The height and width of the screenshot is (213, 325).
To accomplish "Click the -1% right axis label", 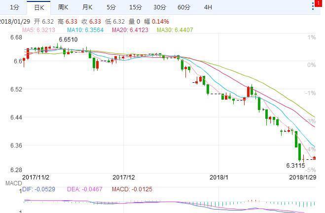I will [310, 93].
